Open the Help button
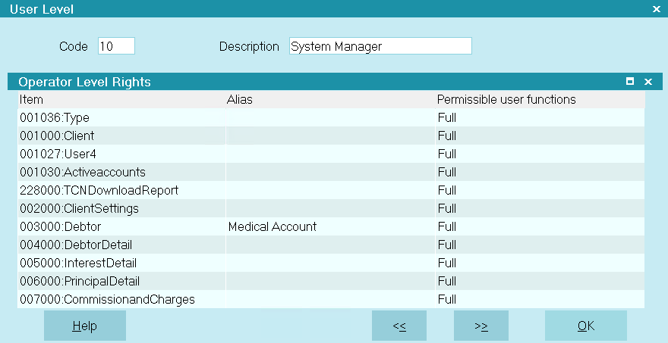 [85, 326]
